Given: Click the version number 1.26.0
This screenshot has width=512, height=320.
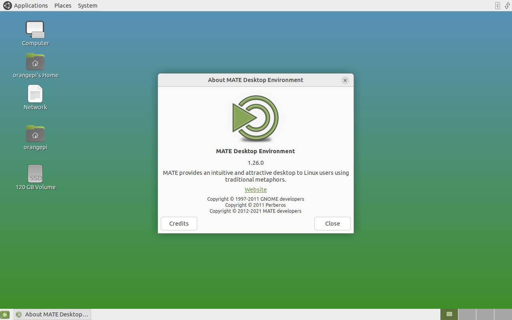Looking at the screenshot, I should click(x=256, y=163).
